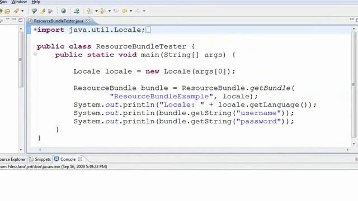Image resolution: width=358 pixels, height=201 pixels.
Task: Open the Help menu
Action: pyautogui.click(x=36, y=2)
